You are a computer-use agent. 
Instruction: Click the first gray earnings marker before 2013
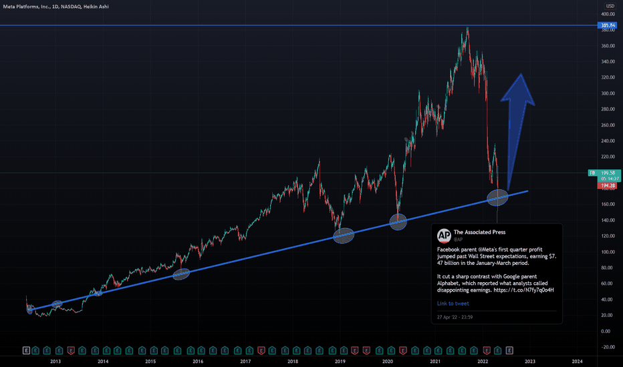click(x=26, y=350)
